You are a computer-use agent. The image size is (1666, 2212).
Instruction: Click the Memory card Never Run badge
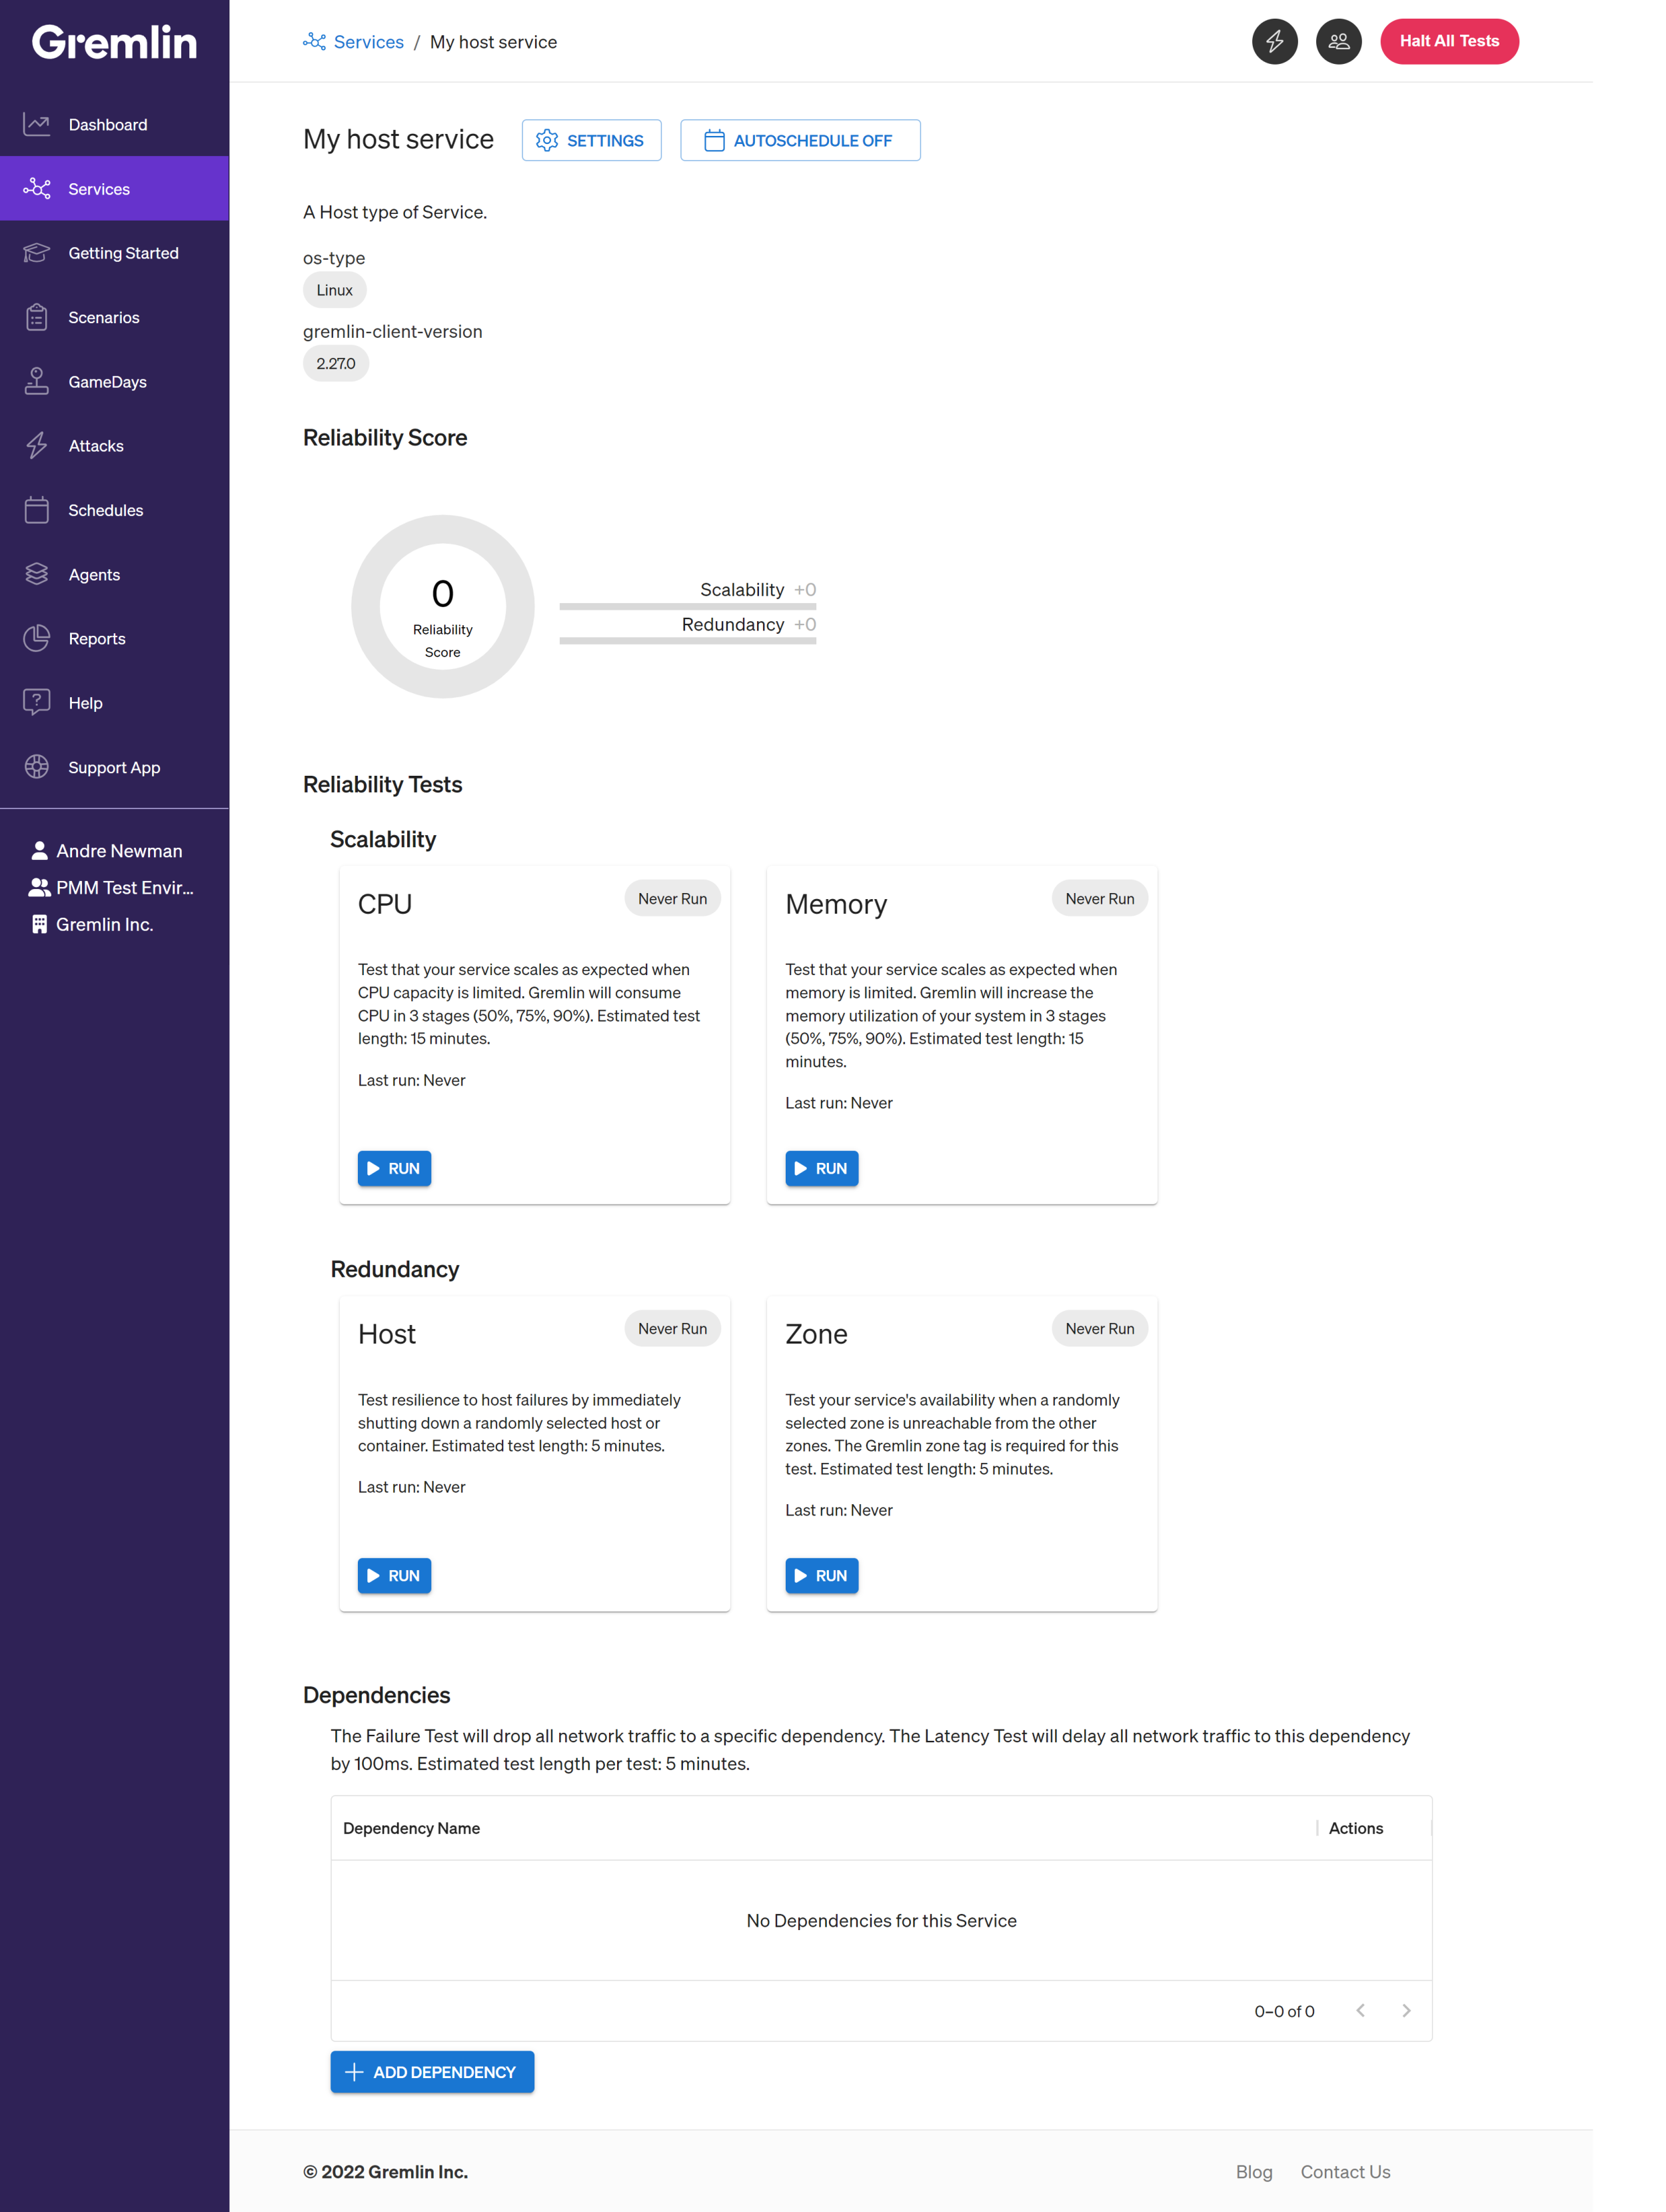pos(1099,898)
